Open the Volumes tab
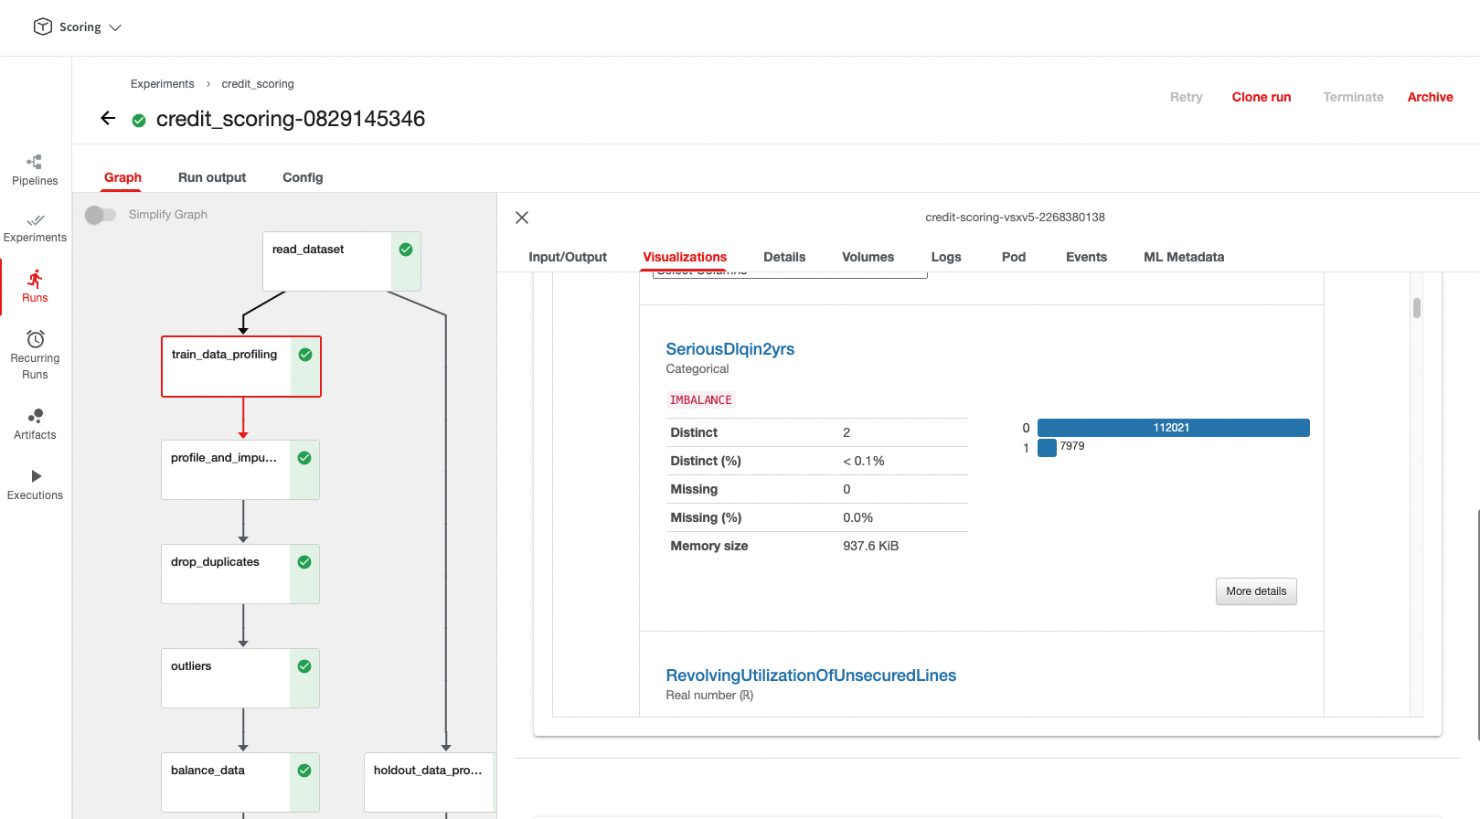This screenshot has width=1480, height=819. click(868, 257)
